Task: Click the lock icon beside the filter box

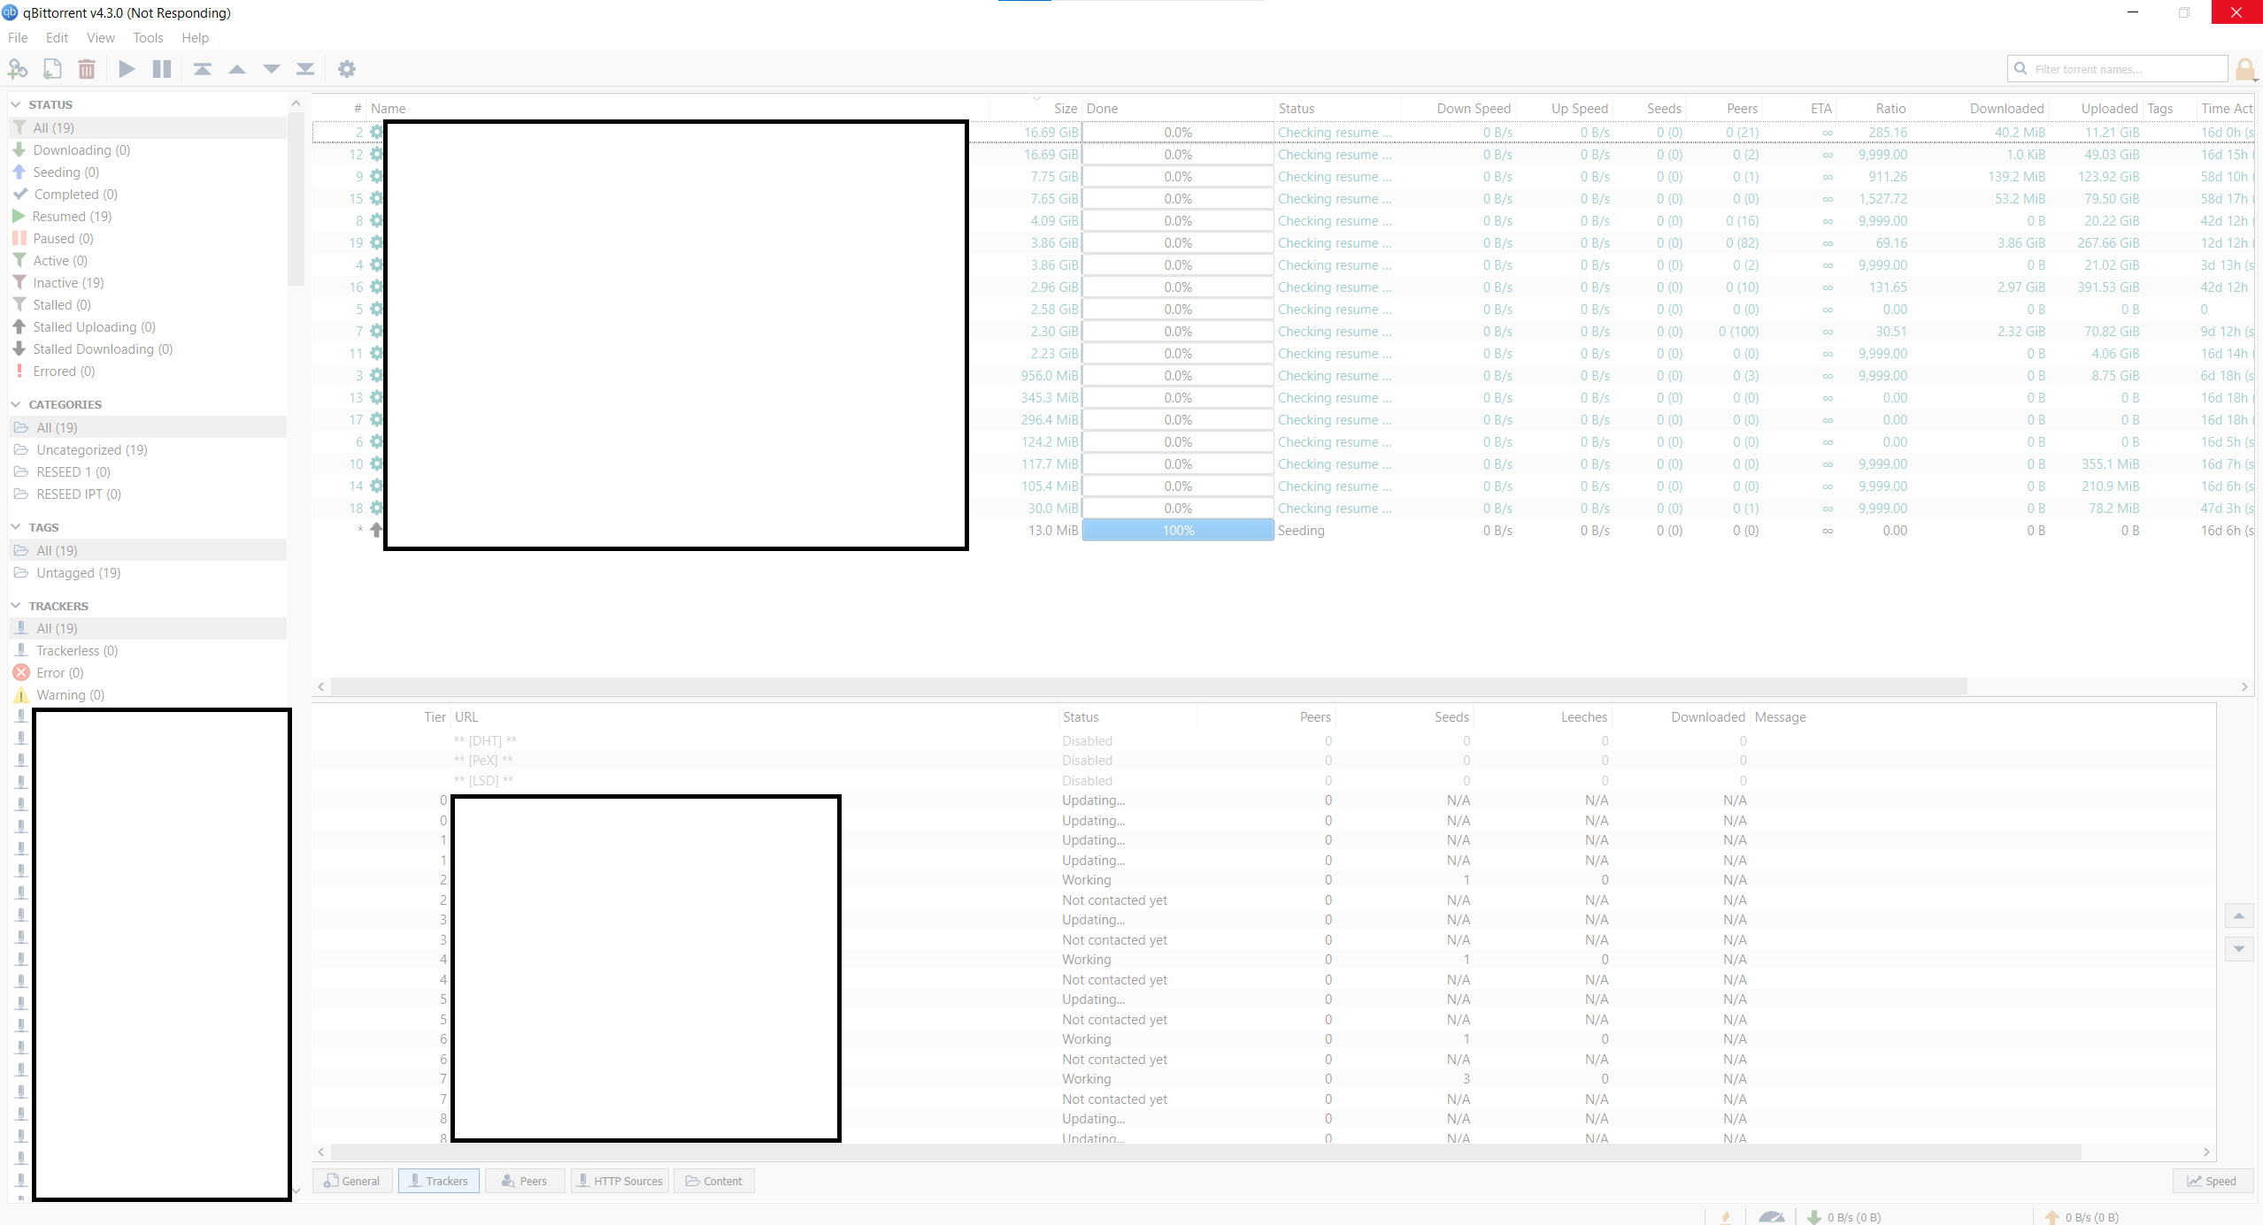Action: coord(2246,68)
